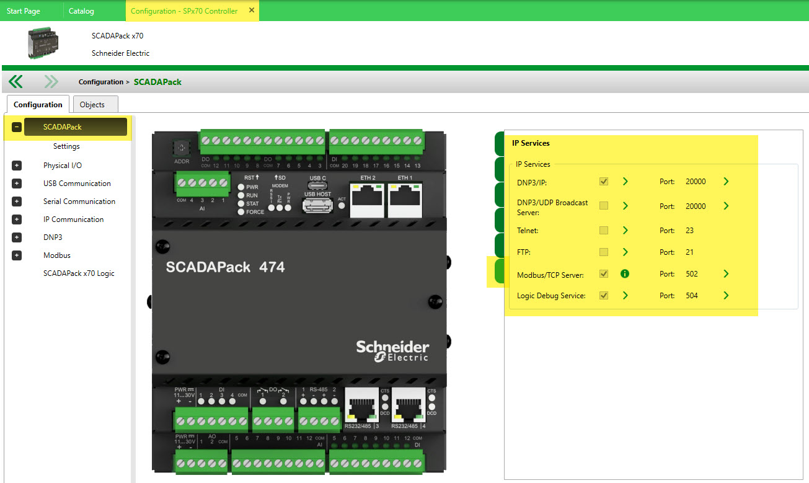Click the forward double-chevron navigation icon
This screenshot has height=483, width=809.
51,82
